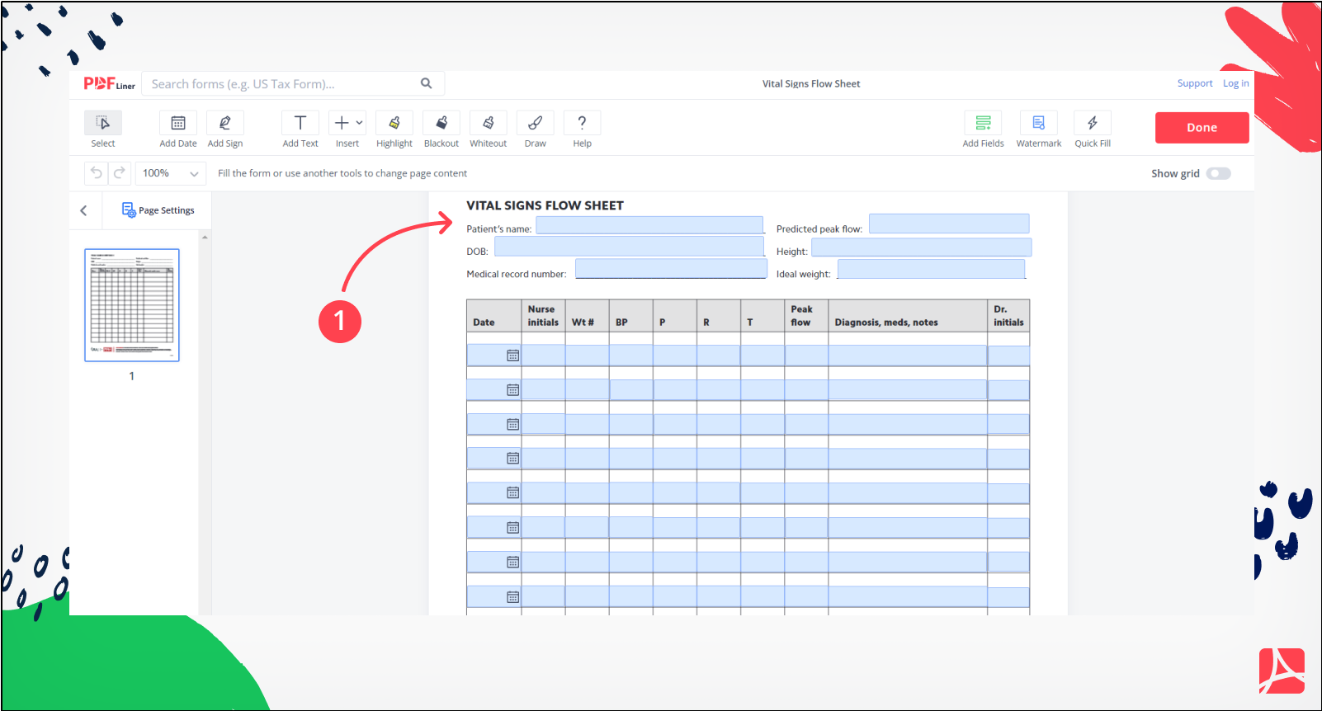Toggle the Show grid switch
This screenshot has width=1322, height=711.
coord(1218,173)
